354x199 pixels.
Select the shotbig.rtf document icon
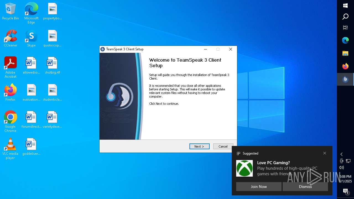(x=52, y=66)
